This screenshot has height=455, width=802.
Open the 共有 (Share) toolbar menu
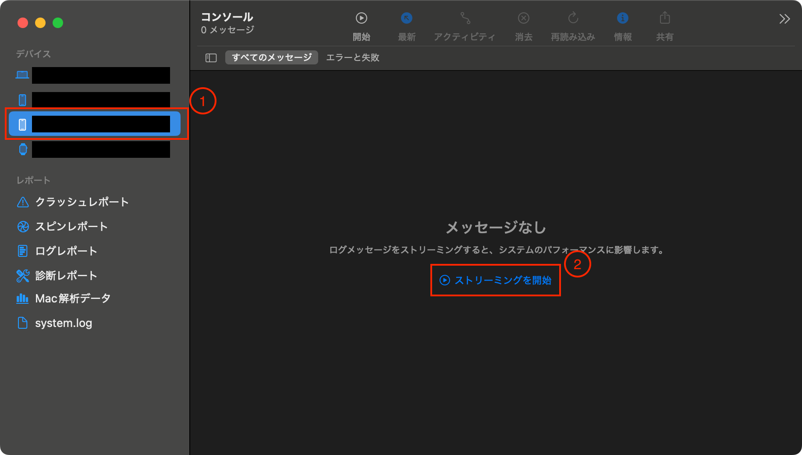[x=664, y=18]
